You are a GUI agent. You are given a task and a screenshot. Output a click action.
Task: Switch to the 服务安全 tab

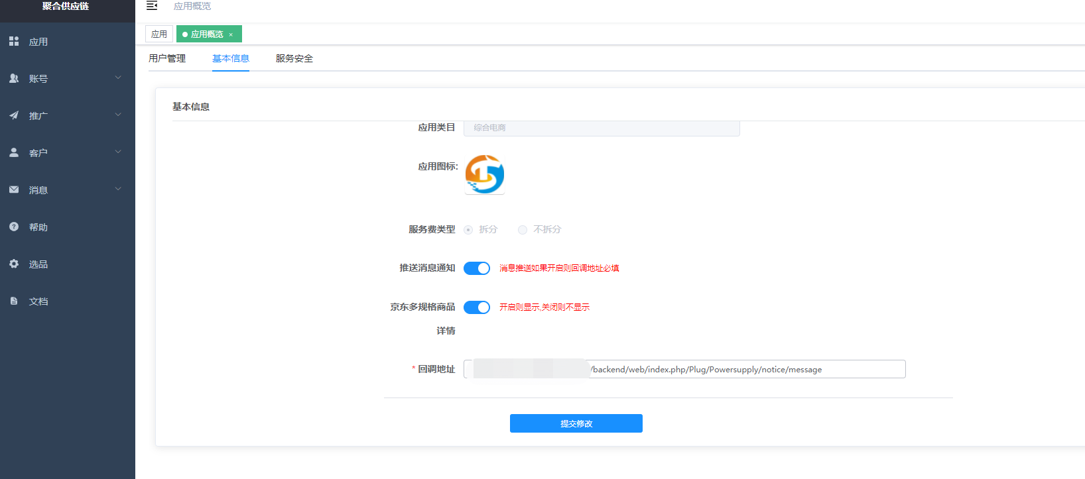click(294, 58)
